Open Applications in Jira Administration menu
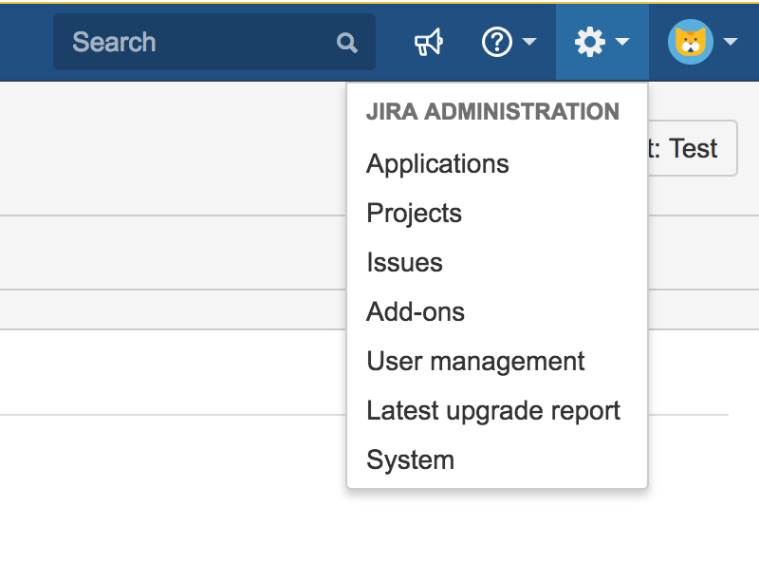This screenshot has height=562, width=759. pos(437,164)
